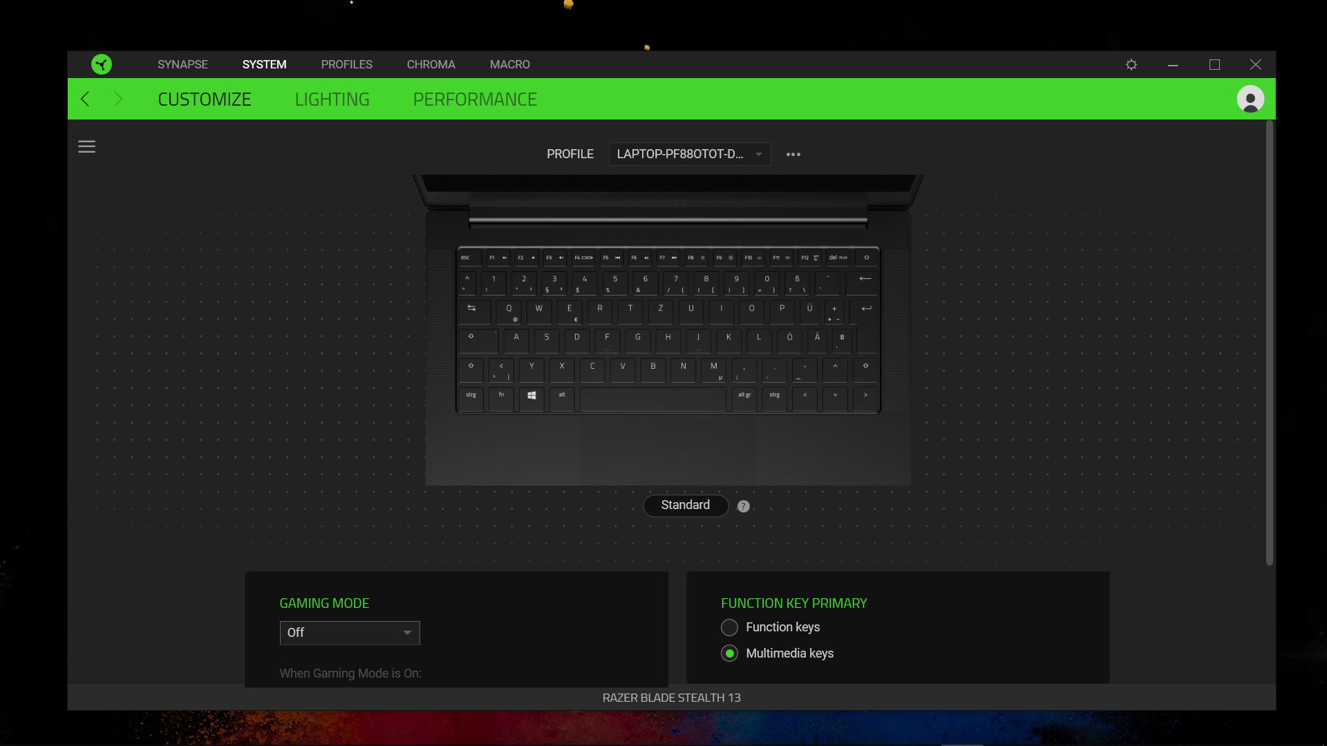This screenshot has height=746, width=1327.
Task: Select the Caps Lock key beside A
Action: pyautogui.click(x=478, y=341)
